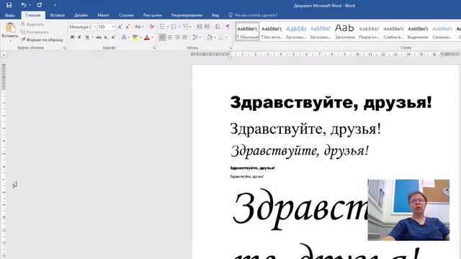461x259 pixels.
Task: Create a bulleted list
Action: pos(162,27)
